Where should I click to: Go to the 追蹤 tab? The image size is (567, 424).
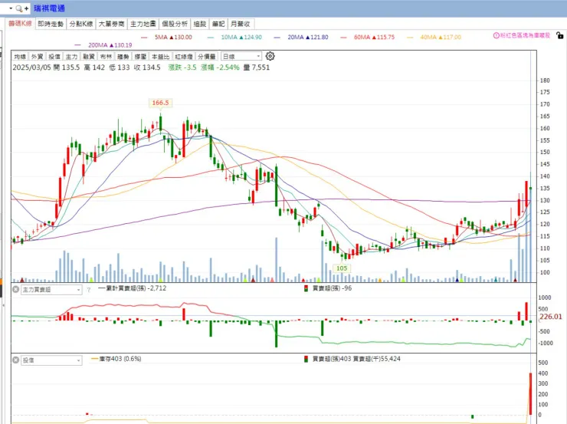click(200, 24)
